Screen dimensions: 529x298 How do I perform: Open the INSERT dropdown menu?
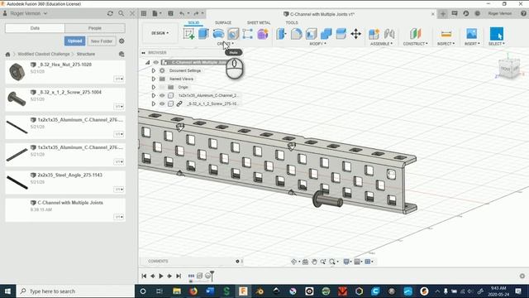[472, 44]
